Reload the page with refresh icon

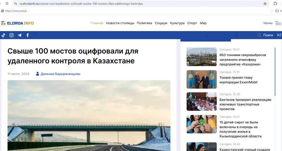point(7,3)
